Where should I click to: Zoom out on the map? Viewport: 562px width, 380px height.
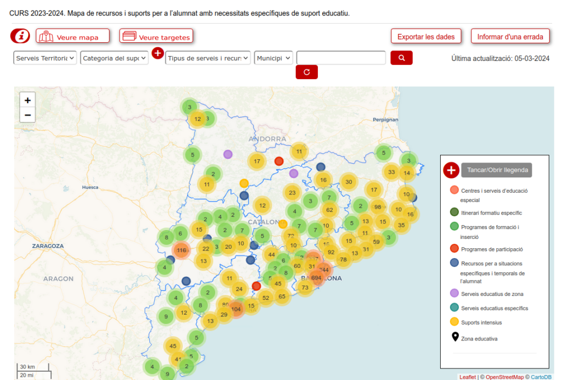[x=27, y=115]
